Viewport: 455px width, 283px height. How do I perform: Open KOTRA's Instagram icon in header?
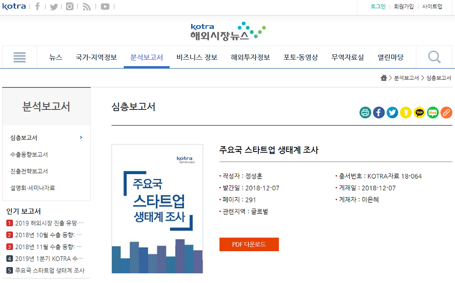coord(70,6)
